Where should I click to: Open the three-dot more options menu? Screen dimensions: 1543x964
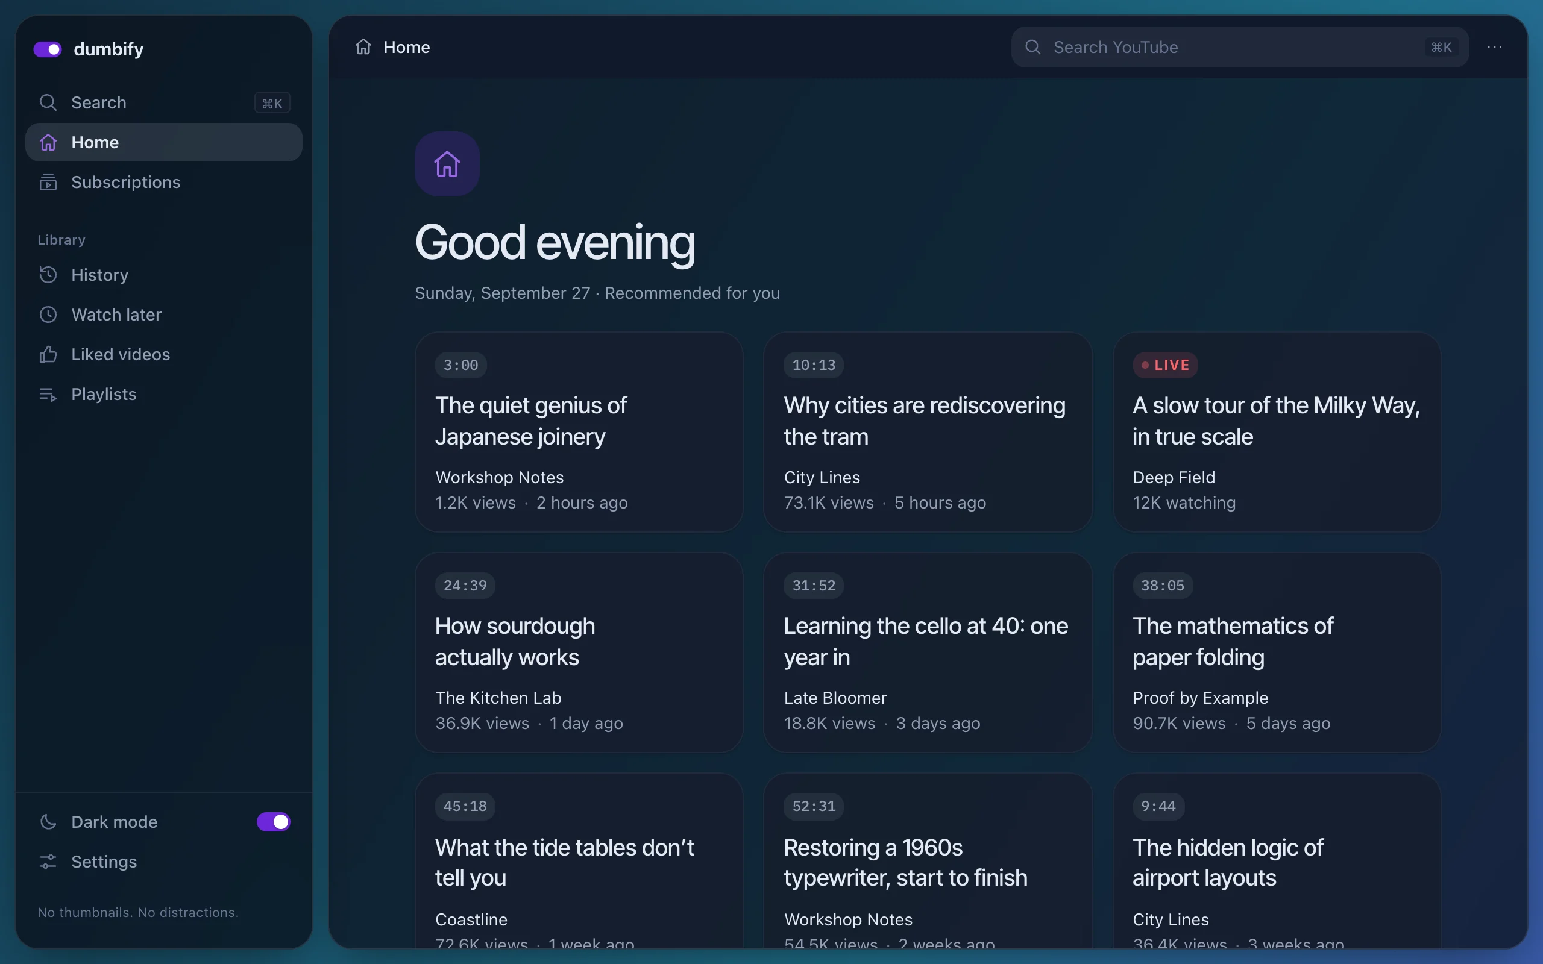point(1495,47)
